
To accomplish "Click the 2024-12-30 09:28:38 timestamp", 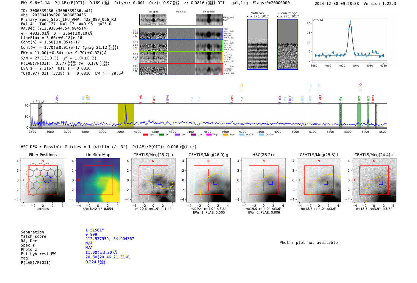I will [337, 4].
